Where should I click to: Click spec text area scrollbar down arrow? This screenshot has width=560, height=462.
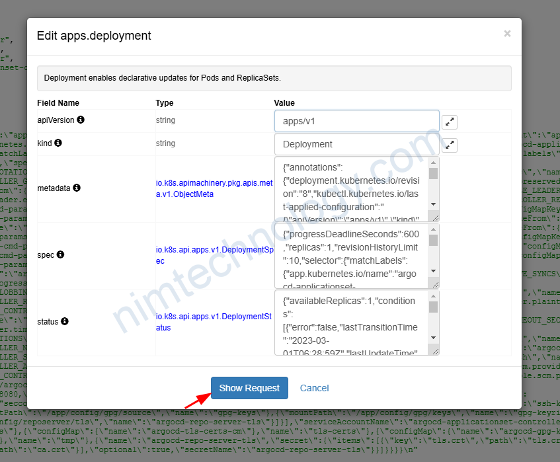[x=433, y=271]
